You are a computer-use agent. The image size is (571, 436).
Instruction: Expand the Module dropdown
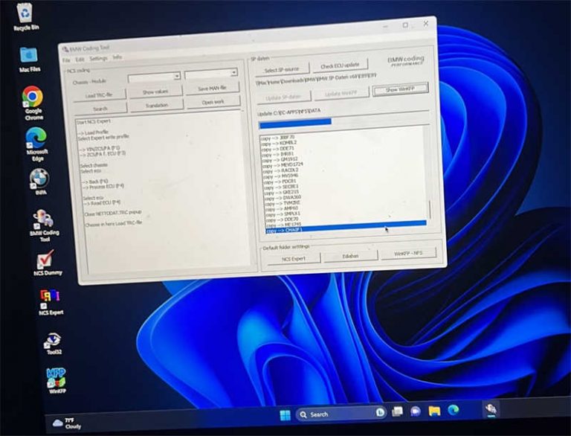(x=211, y=74)
